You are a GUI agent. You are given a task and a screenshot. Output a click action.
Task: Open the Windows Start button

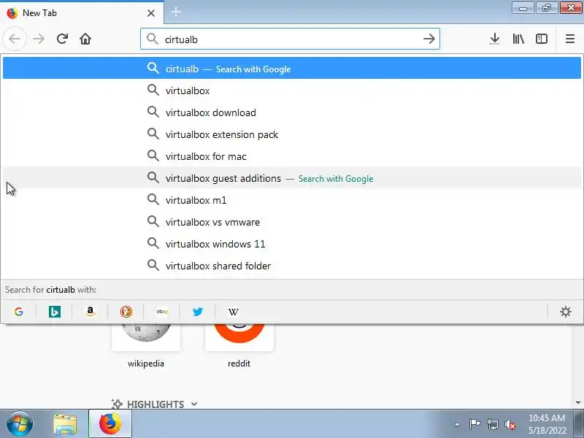(20, 424)
